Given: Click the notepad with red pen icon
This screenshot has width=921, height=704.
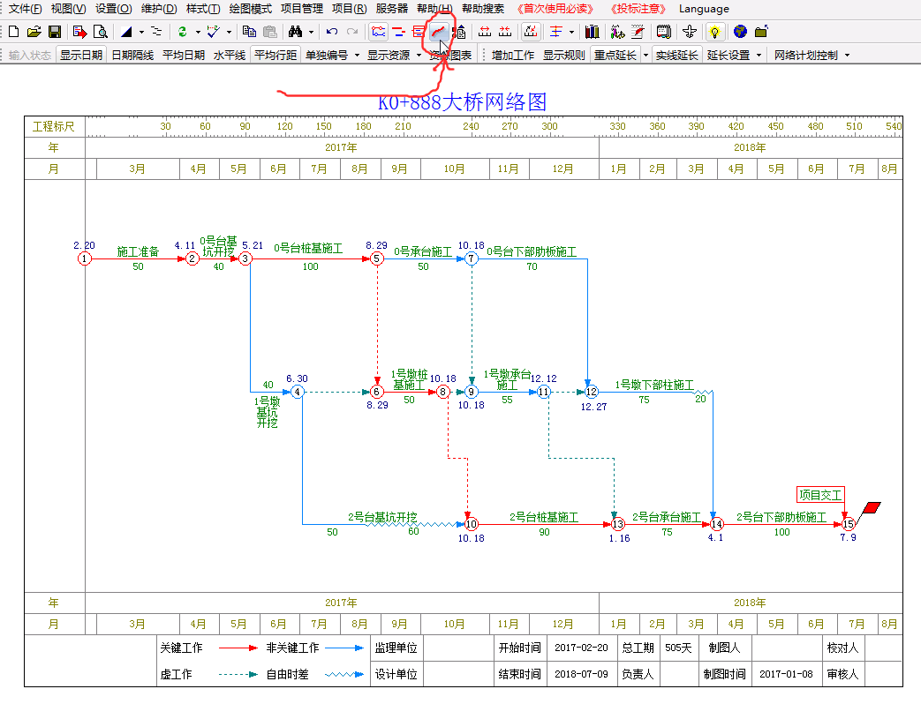Looking at the screenshot, I should (x=638, y=32).
